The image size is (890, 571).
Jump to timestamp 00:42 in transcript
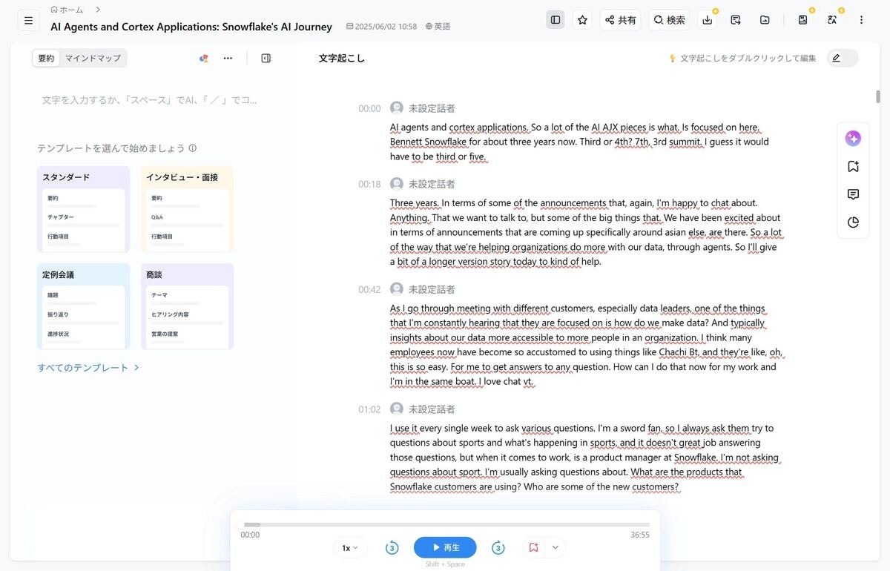click(x=369, y=289)
